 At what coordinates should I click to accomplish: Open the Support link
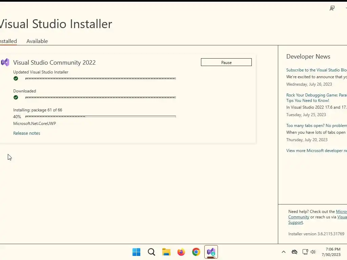[295, 222]
